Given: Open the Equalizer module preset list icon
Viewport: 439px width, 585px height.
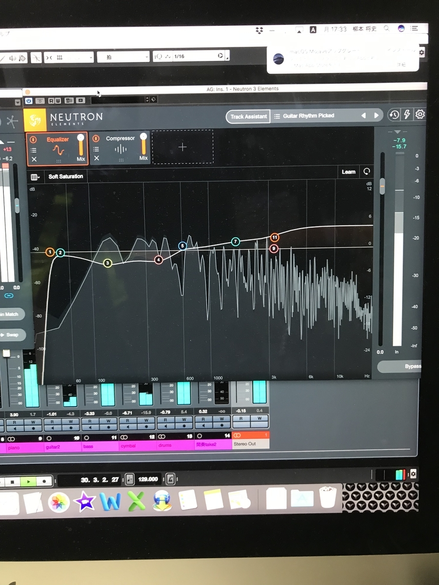Looking at the screenshot, I should pos(34,150).
